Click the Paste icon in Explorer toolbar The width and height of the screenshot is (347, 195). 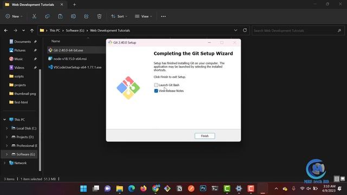60,16
